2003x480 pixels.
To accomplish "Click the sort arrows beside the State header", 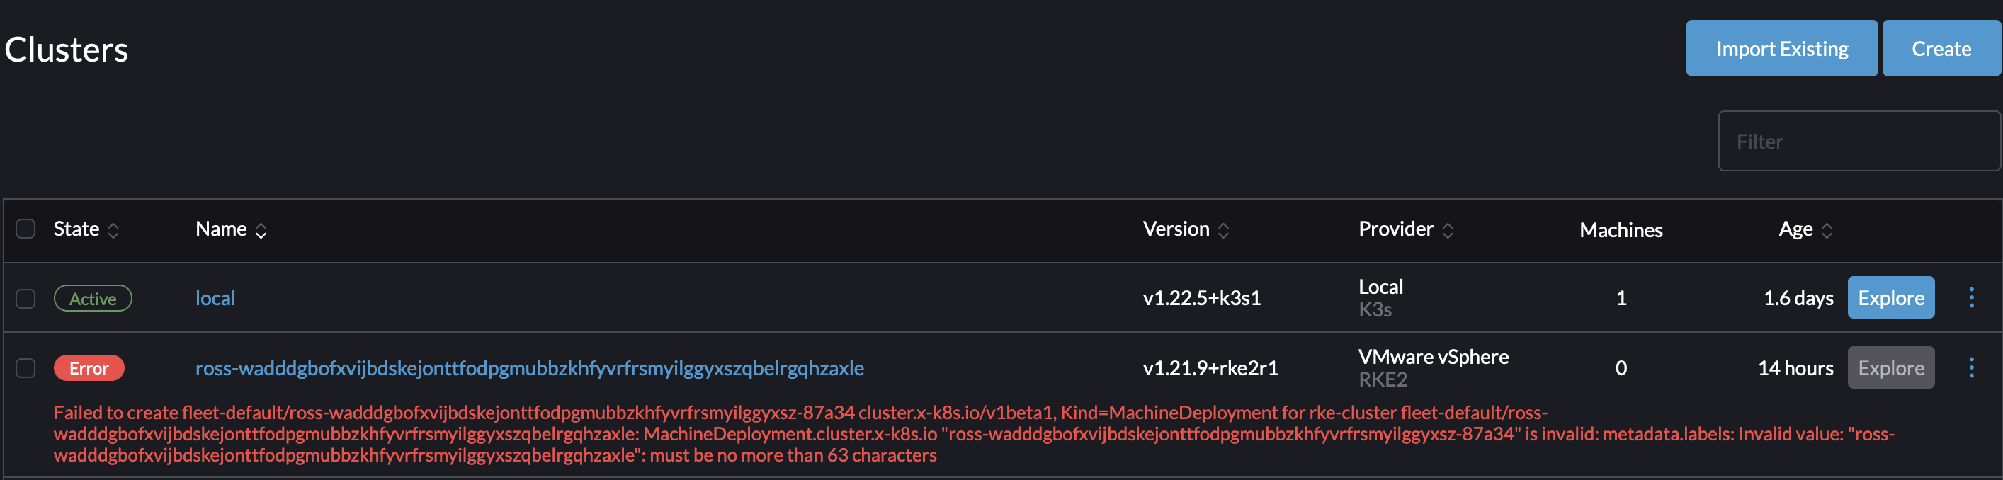I will 113,230.
